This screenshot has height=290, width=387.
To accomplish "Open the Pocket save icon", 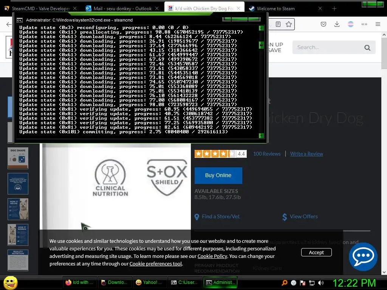I will click(324, 24).
